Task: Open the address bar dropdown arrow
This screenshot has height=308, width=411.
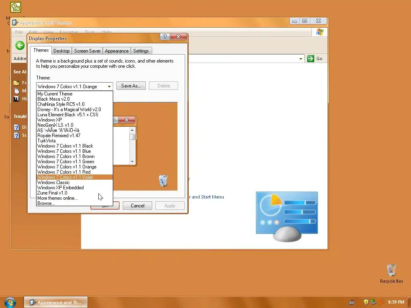Action: click(x=301, y=59)
